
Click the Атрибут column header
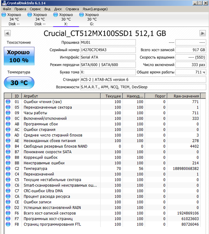point(61,96)
